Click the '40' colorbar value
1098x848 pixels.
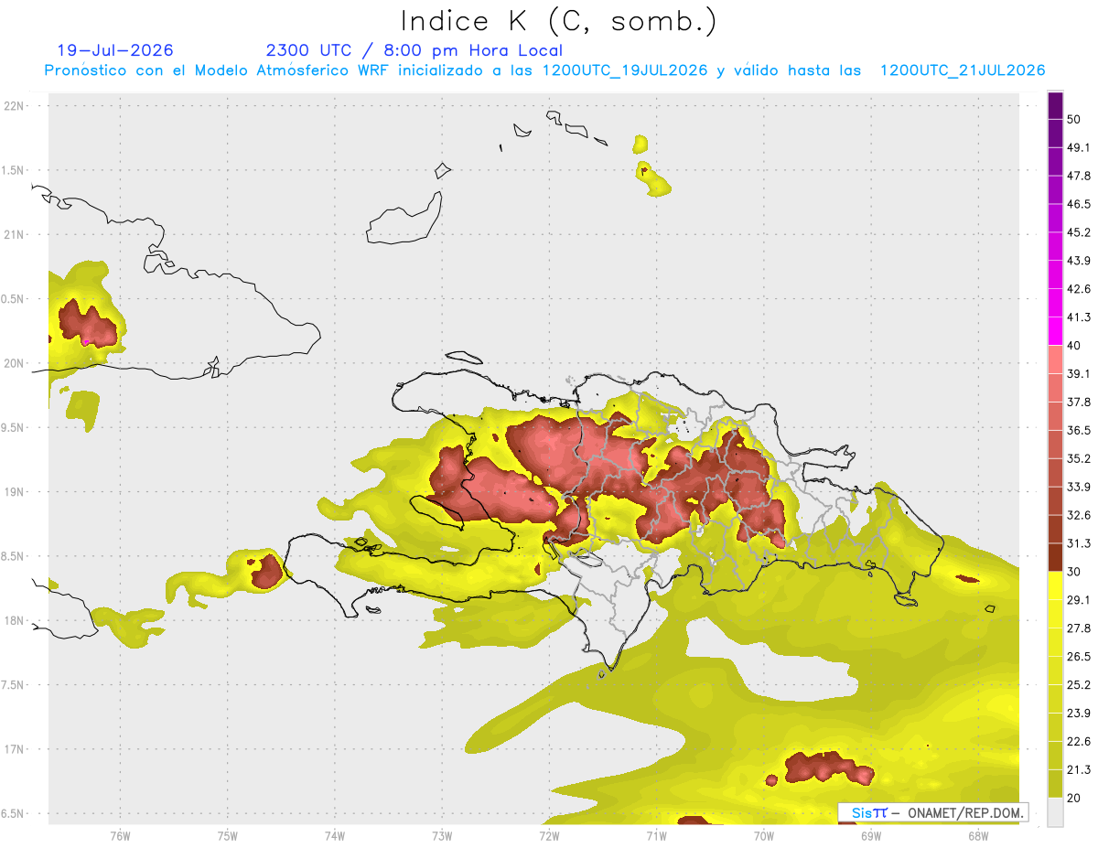(1074, 346)
